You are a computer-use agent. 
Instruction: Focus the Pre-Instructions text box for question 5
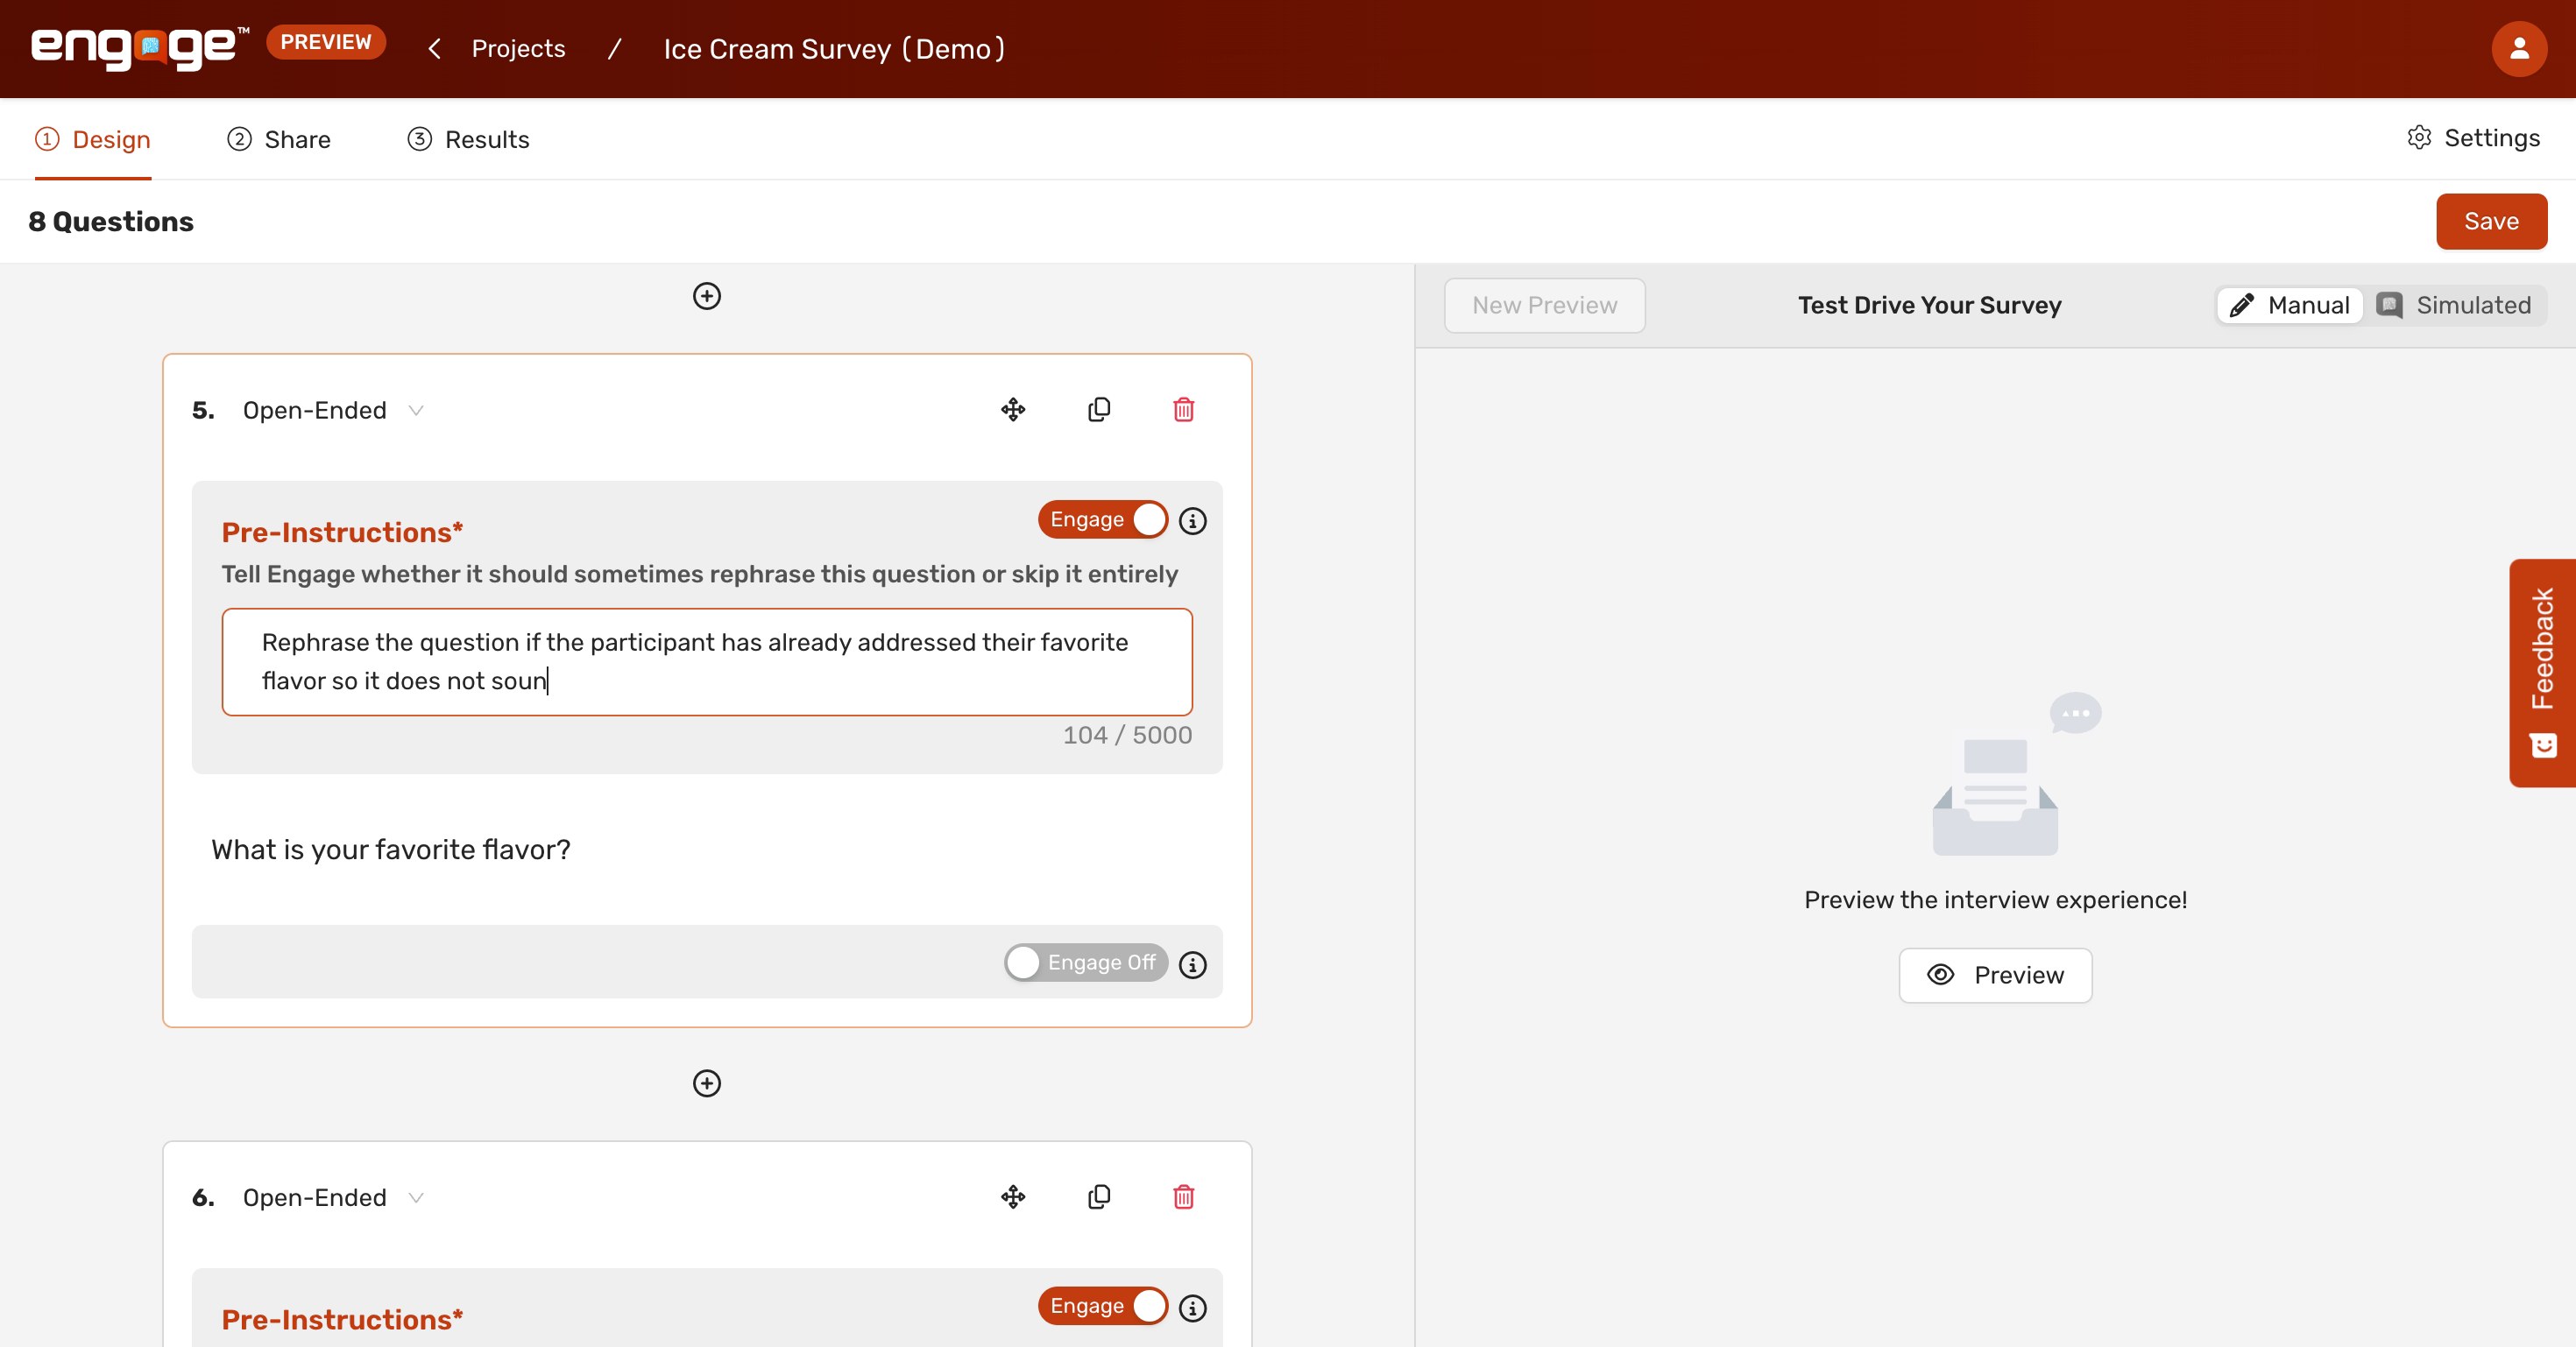[707, 661]
